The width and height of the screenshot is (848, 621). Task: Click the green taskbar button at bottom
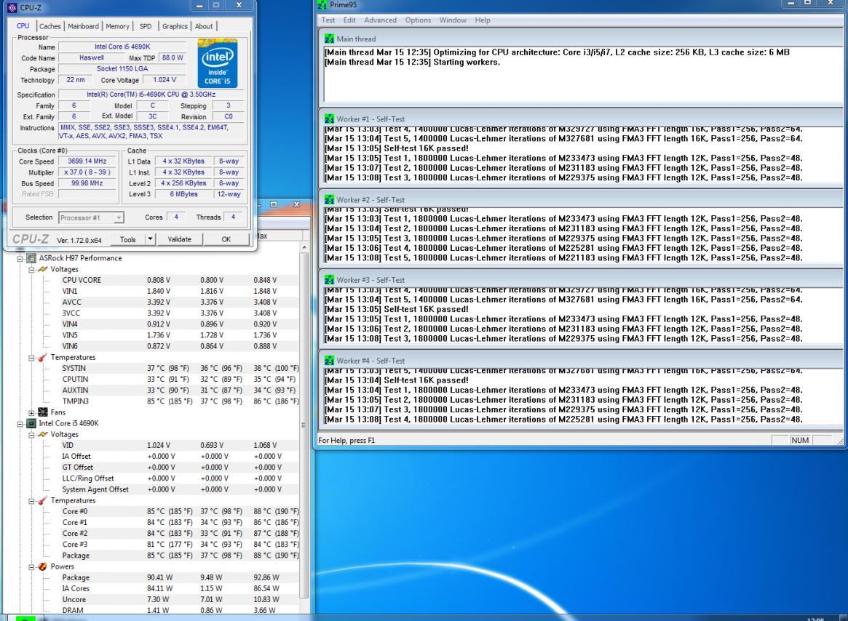point(25,618)
